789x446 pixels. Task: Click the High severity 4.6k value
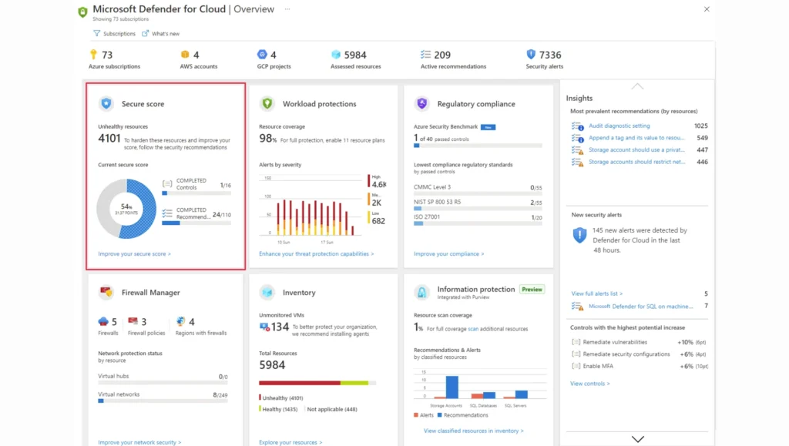(x=379, y=185)
